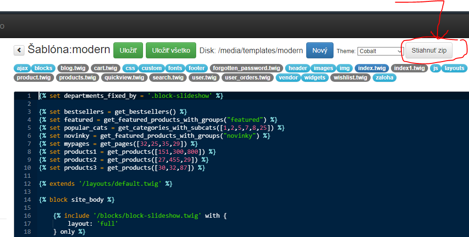
Task: Open the images folder tag
Action: [x=323, y=68]
